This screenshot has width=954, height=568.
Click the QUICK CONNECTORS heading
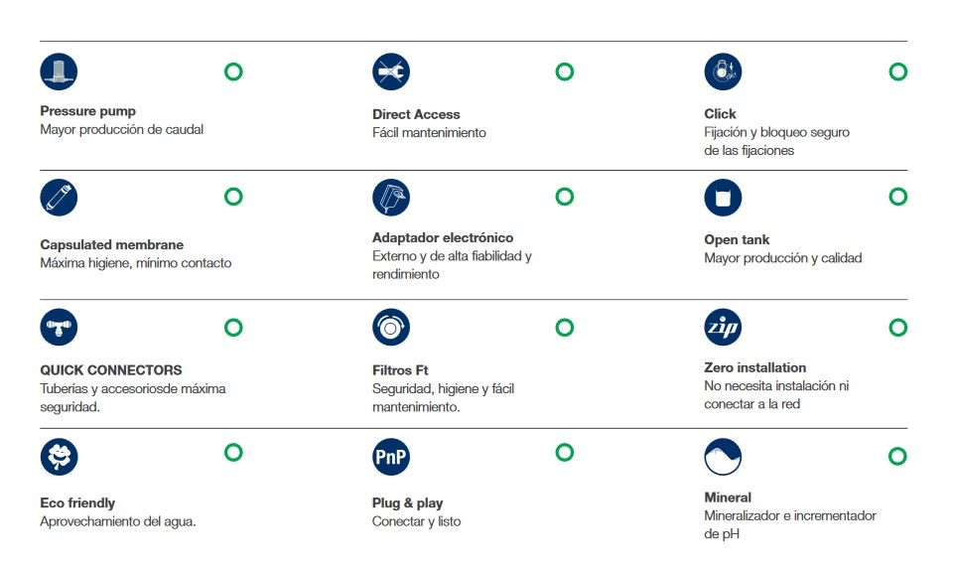tap(111, 369)
